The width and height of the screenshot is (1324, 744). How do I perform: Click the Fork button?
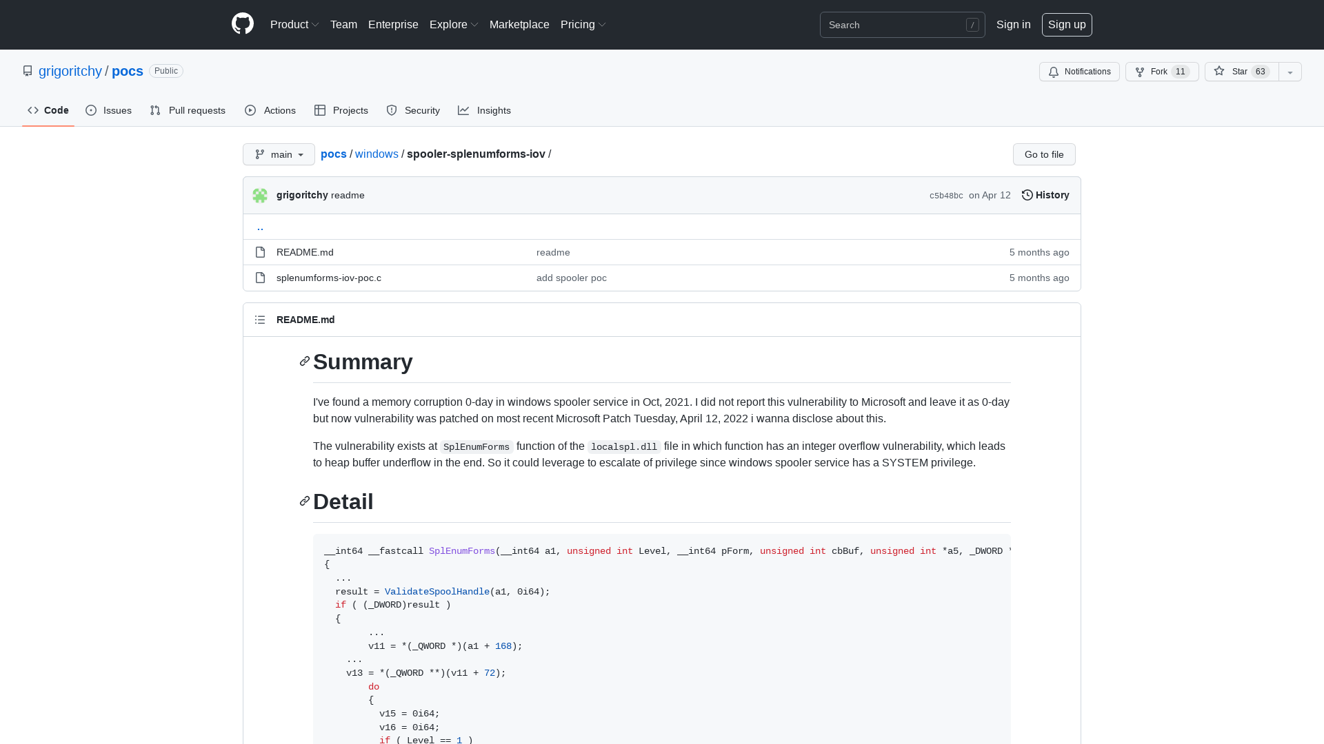pos(1162,72)
